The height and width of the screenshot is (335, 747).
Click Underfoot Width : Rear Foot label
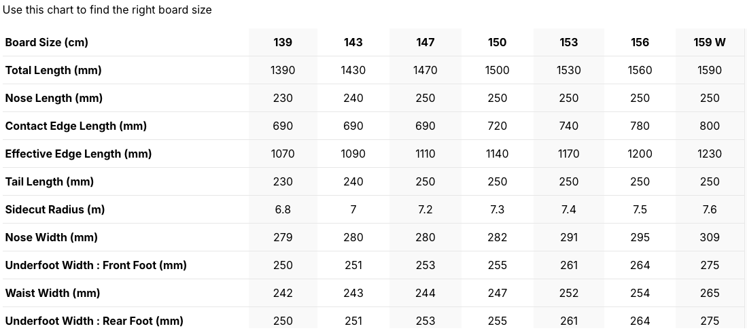(x=94, y=321)
